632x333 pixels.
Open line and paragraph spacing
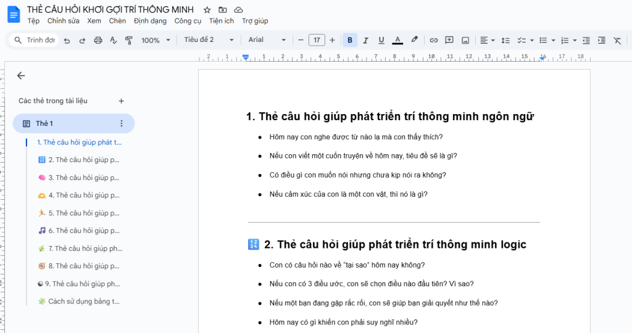[x=505, y=40]
